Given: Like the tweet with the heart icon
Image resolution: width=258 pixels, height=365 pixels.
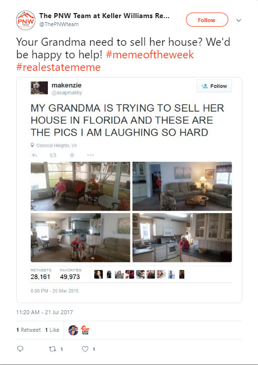Looking at the screenshot, I should (85, 349).
